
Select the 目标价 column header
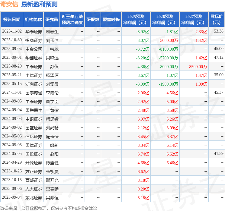click(x=217, y=19)
